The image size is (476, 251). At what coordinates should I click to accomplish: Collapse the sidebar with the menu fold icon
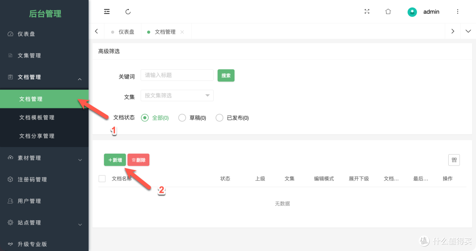(x=107, y=11)
